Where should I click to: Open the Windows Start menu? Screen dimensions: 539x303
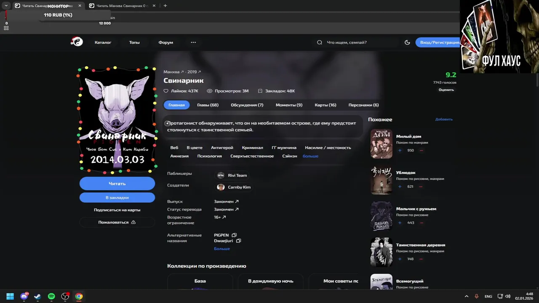[x=10, y=296]
